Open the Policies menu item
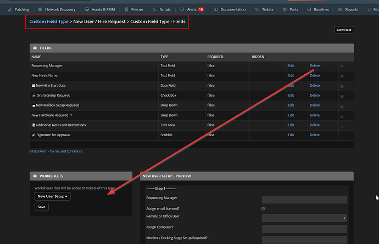 coord(135,9)
